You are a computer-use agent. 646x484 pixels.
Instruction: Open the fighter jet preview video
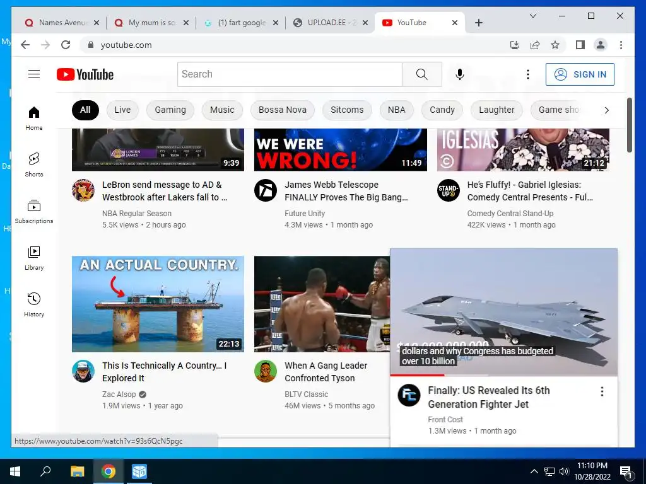(x=503, y=312)
